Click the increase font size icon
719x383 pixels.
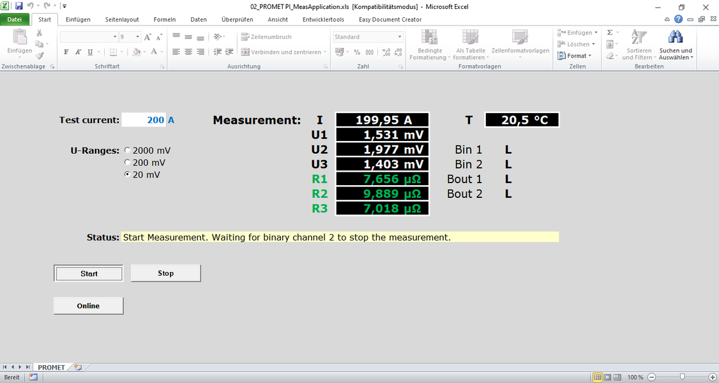[x=148, y=37]
